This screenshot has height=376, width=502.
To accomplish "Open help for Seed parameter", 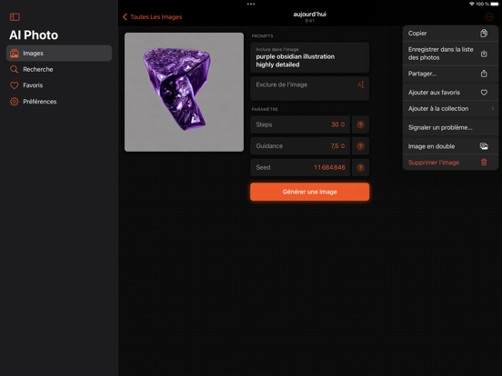I will coord(360,167).
